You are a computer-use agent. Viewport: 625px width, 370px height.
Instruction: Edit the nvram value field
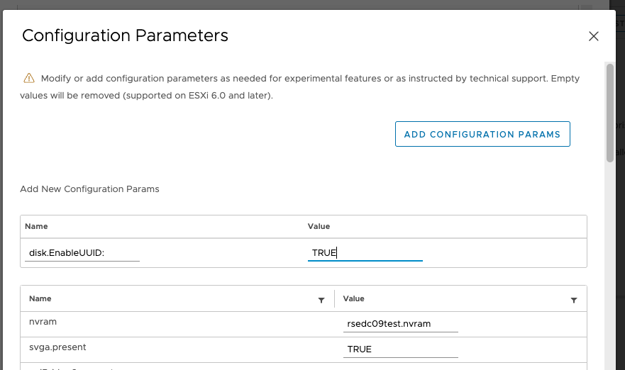(400, 324)
